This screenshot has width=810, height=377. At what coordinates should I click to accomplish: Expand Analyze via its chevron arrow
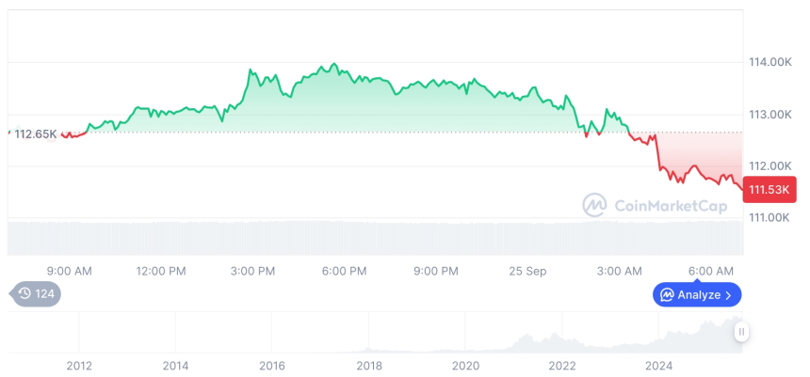[728, 295]
